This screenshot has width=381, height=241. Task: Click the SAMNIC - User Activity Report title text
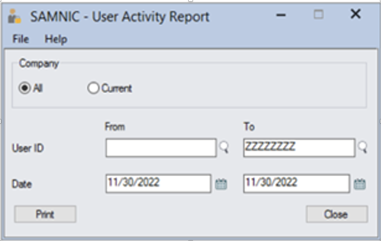coord(119,16)
